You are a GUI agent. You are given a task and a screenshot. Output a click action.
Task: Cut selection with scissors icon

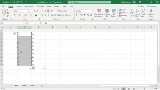pos(7,10)
